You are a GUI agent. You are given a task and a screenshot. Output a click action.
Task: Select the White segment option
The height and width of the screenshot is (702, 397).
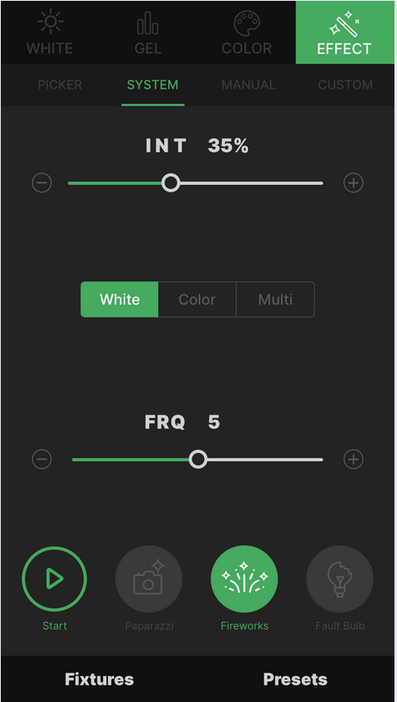[x=119, y=299]
